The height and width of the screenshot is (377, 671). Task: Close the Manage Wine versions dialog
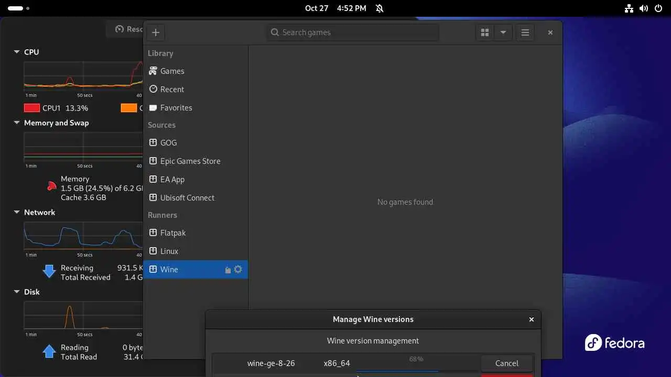click(x=532, y=319)
